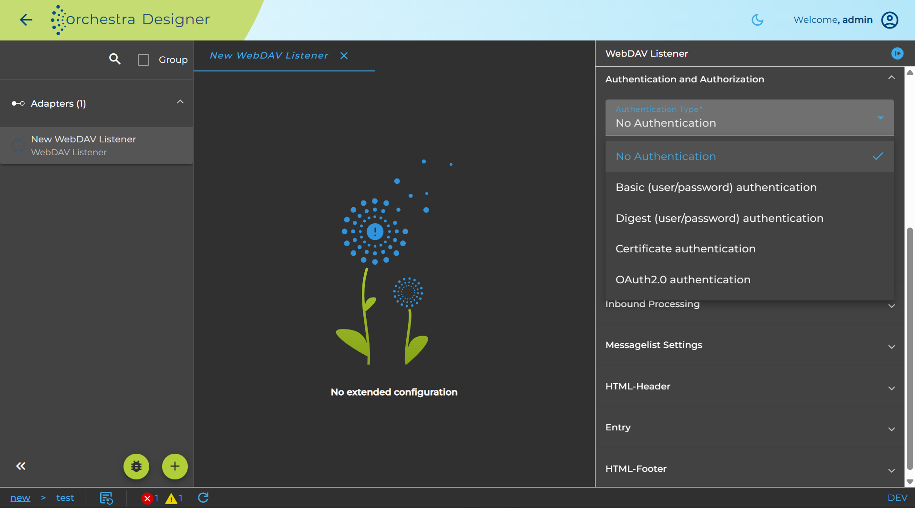This screenshot has width=915, height=508.
Task: Select Digest (user/password) authentication option
Action: [750, 218]
